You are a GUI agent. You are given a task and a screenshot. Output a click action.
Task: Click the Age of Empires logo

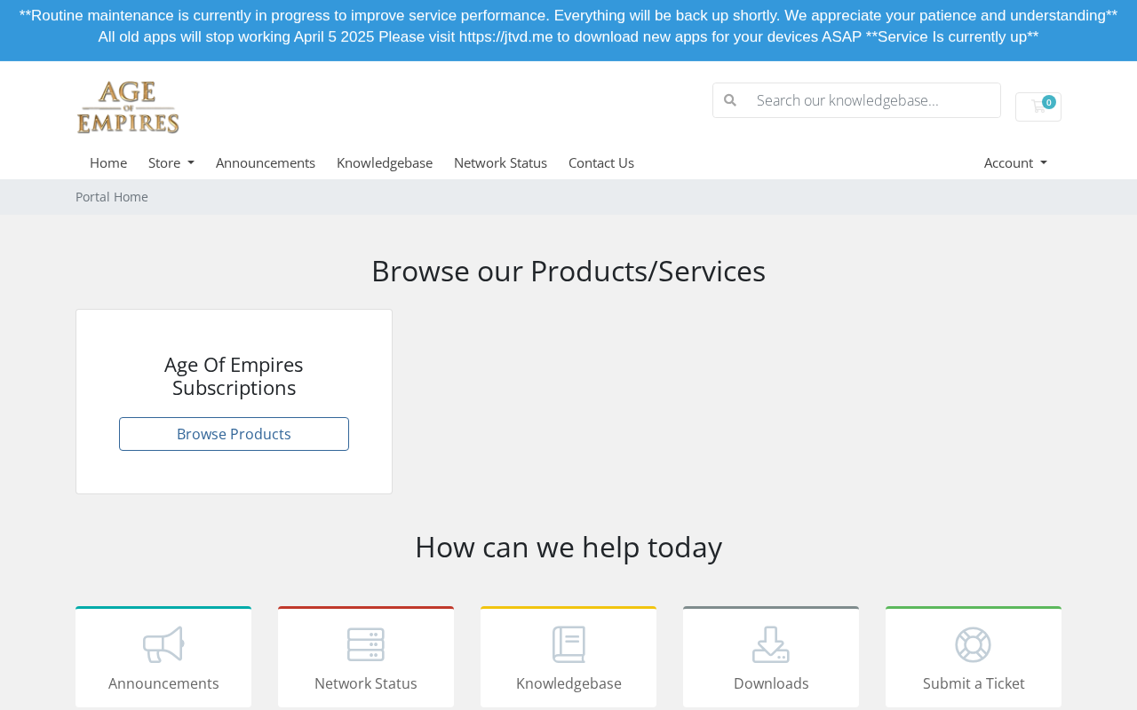[128, 107]
